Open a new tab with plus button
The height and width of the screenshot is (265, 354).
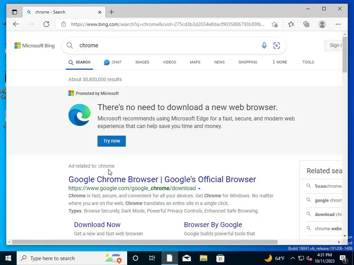112,12
